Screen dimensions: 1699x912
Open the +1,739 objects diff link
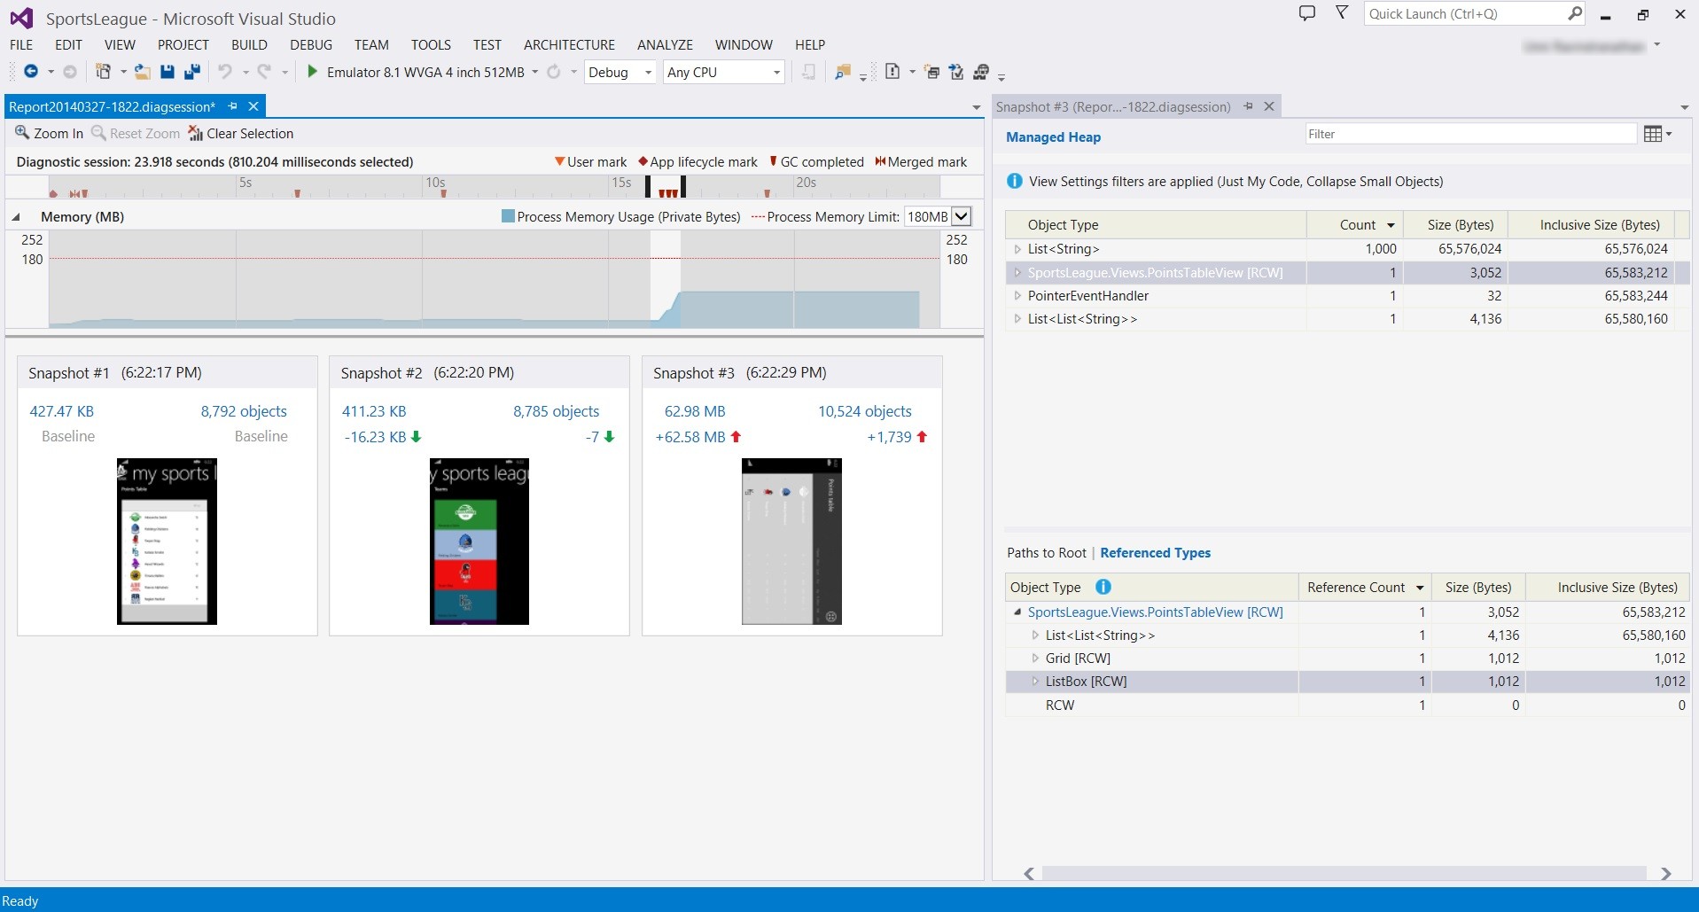tap(889, 437)
